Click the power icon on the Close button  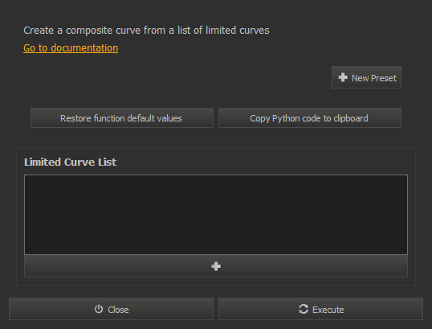(99, 309)
